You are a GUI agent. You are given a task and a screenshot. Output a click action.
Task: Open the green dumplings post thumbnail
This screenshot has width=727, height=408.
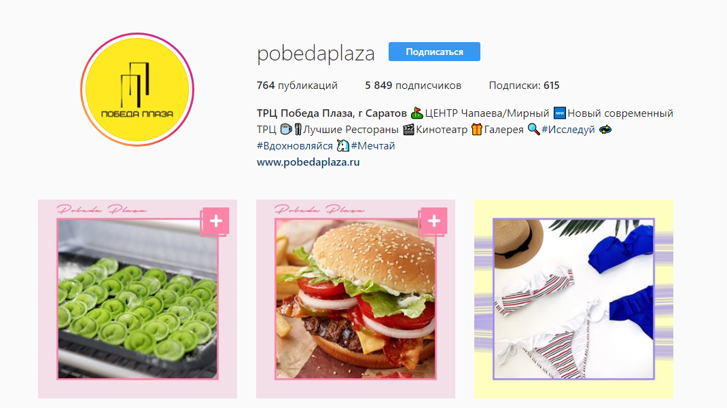tap(137, 299)
